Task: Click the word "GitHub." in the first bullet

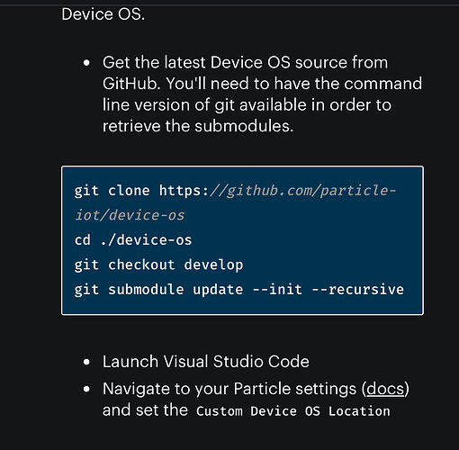Action: pyautogui.click(x=131, y=84)
